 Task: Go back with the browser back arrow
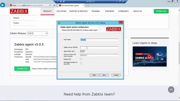[3, 5]
